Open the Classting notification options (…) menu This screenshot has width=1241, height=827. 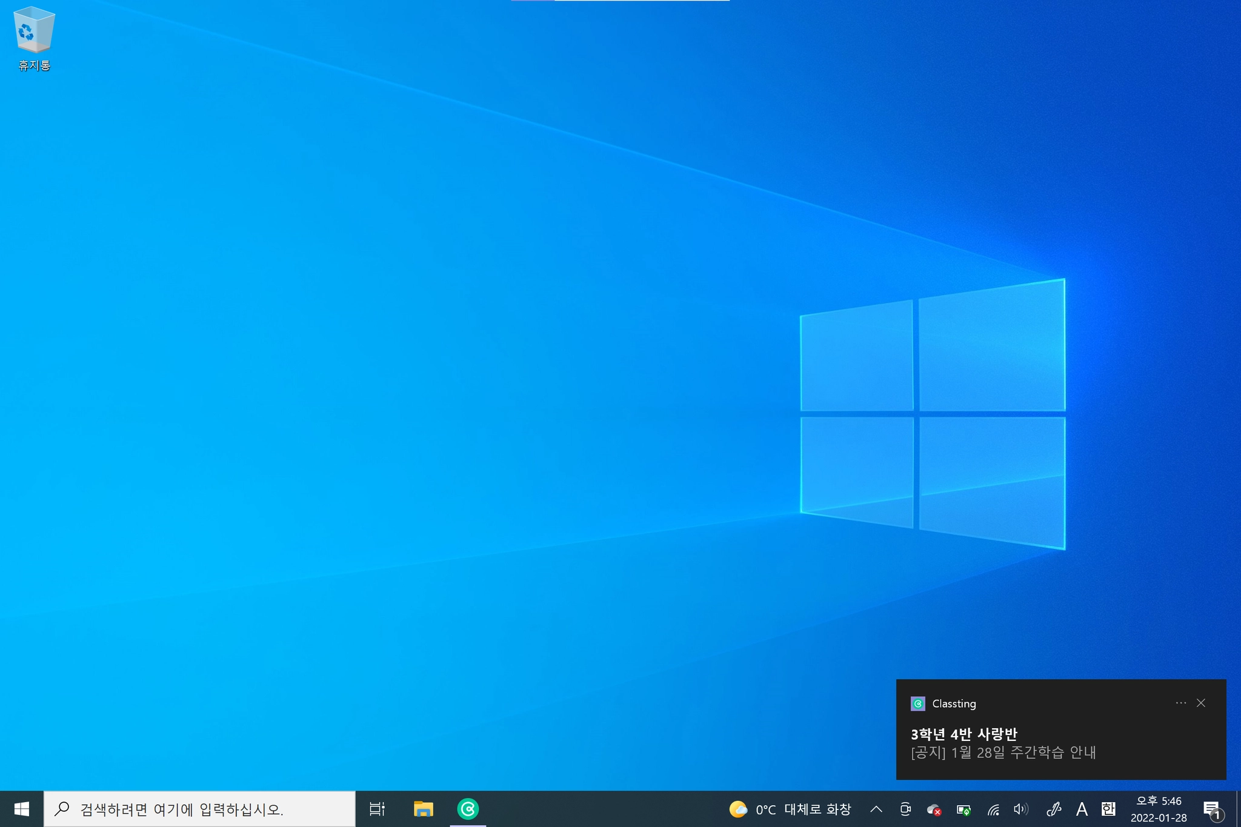point(1181,703)
